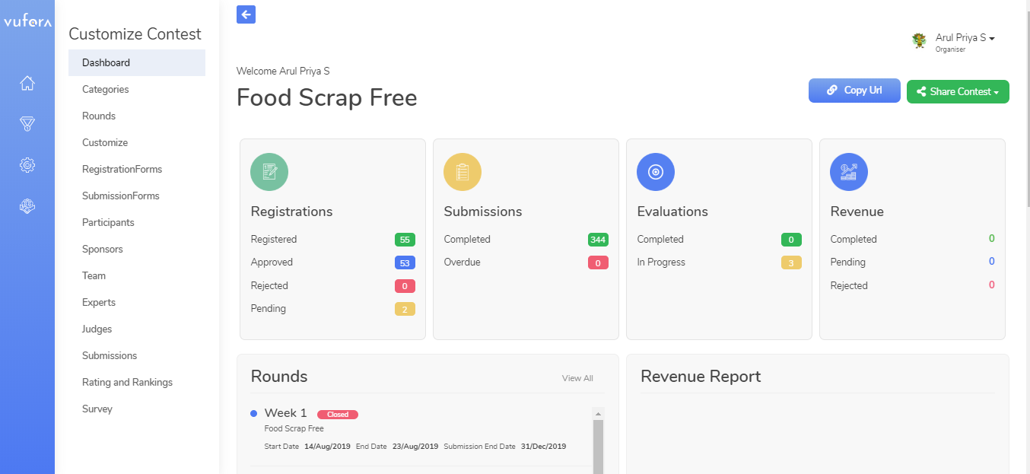
Task: Expand the Share Contest dropdown
Action: 958,91
